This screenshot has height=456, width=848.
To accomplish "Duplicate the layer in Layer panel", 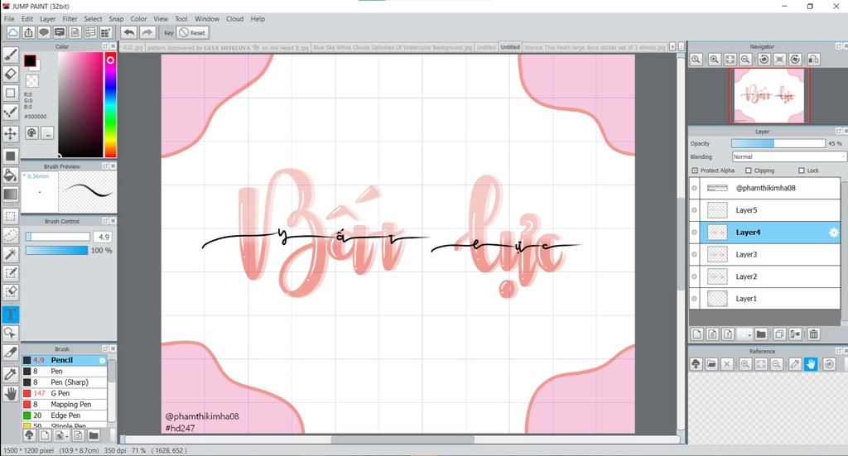I will pyautogui.click(x=779, y=334).
